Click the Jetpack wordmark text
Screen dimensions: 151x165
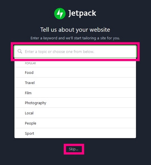click(82, 13)
